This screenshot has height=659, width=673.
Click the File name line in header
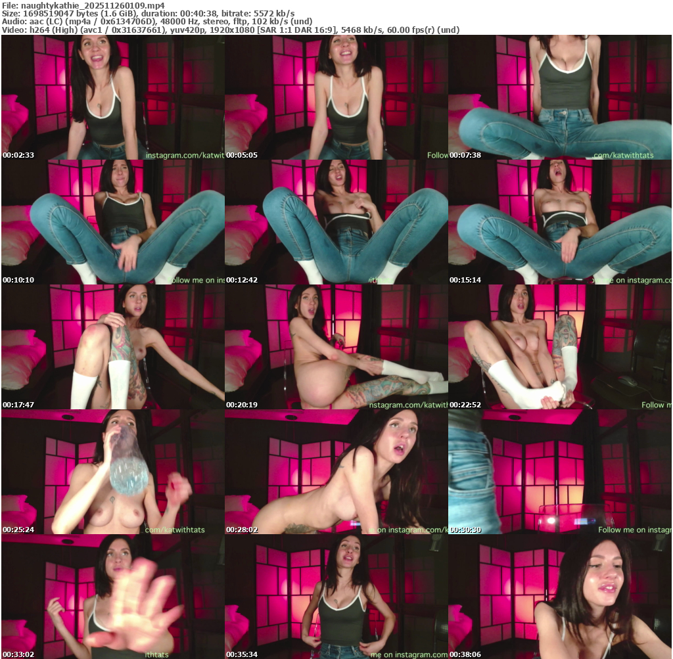pyautogui.click(x=83, y=5)
